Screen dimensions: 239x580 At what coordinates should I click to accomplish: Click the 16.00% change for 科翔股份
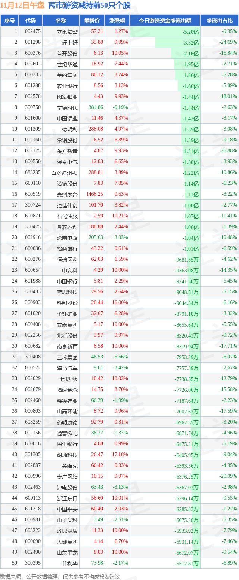(120, 303)
